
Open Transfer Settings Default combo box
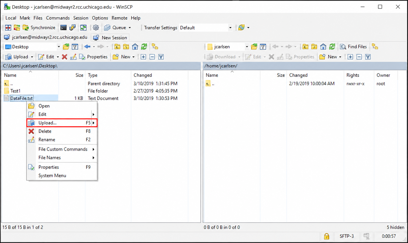(x=206, y=28)
